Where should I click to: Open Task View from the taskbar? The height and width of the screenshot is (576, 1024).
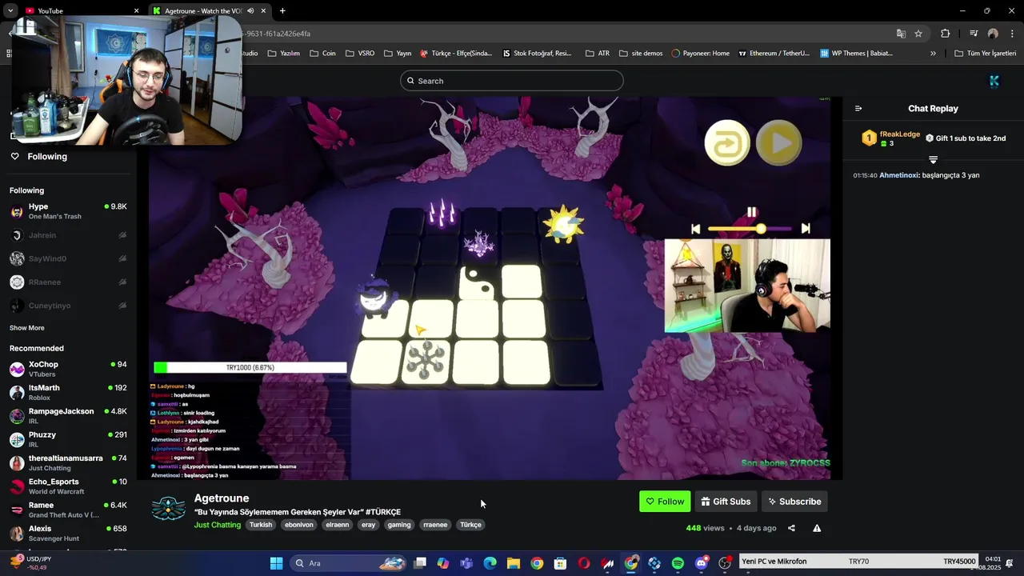[x=420, y=563]
